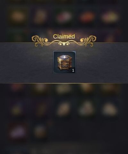The width and height of the screenshot is (128, 154).
Task: Click the gold divider line below banner
Action: pyautogui.click(x=64, y=83)
